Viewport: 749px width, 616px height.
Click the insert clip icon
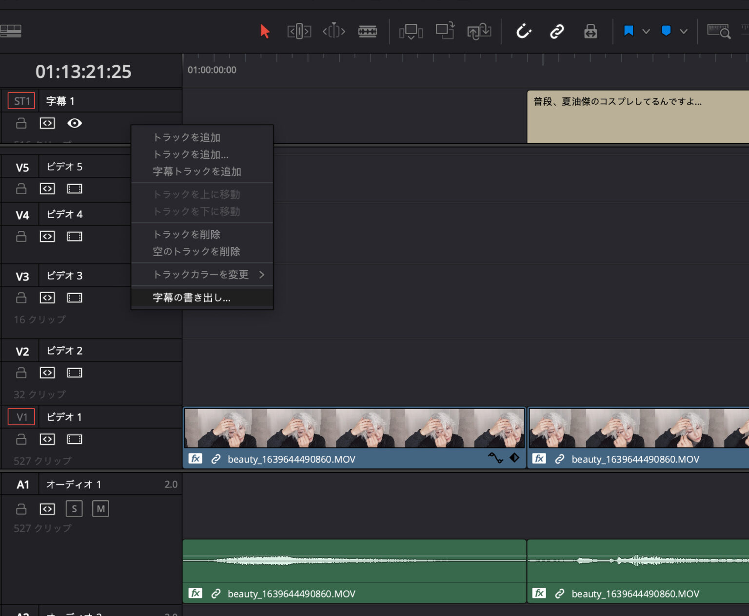click(411, 31)
